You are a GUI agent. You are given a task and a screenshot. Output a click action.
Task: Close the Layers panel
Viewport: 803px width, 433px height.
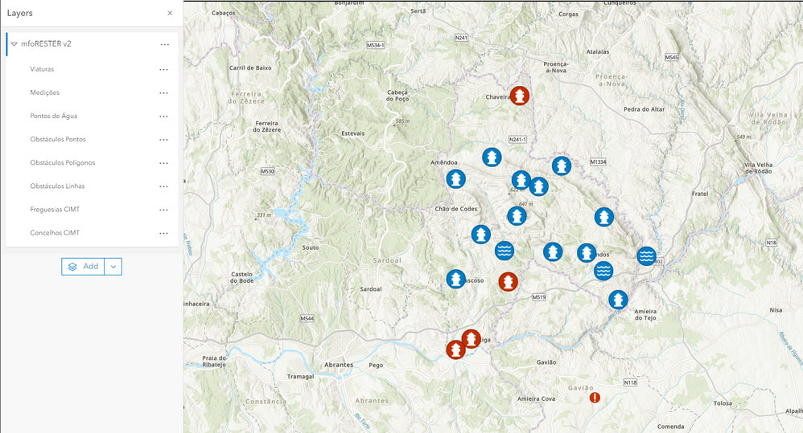point(170,14)
